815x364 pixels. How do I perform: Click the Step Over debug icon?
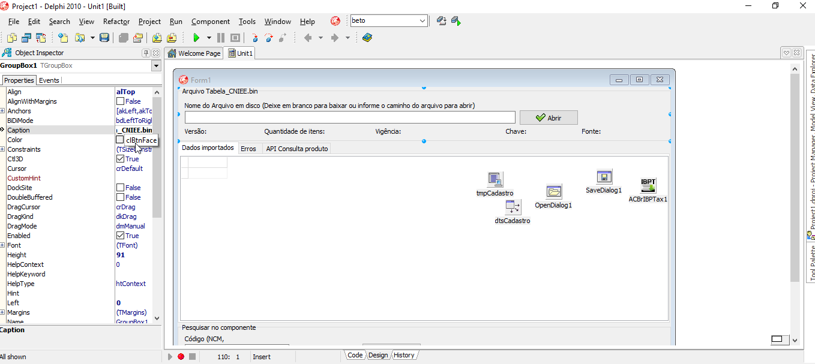(x=269, y=38)
